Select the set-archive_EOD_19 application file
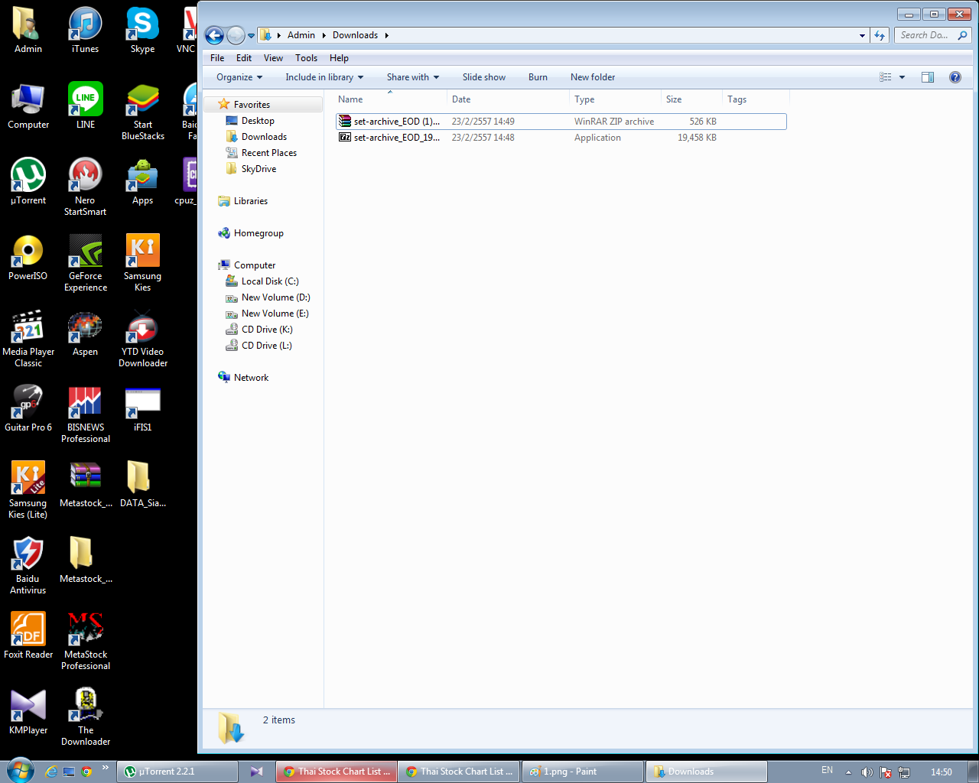The image size is (979, 783). coord(561,138)
